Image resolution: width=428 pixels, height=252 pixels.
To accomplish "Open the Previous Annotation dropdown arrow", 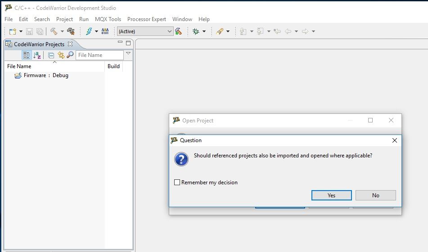I will click(x=269, y=31).
